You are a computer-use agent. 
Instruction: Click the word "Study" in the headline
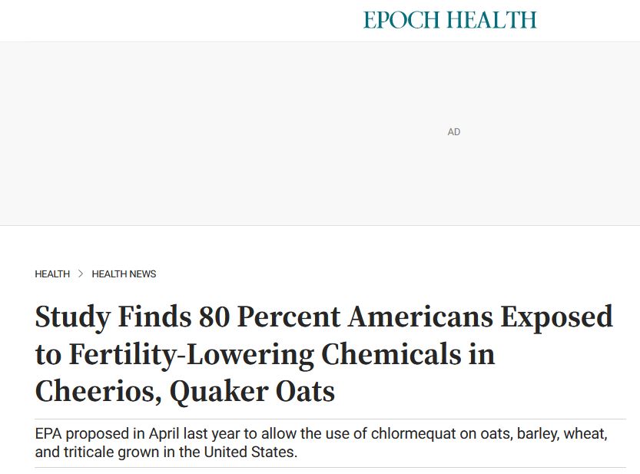click(x=71, y=317)
